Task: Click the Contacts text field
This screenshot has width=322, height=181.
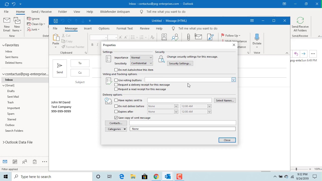Action: point(183,123)
